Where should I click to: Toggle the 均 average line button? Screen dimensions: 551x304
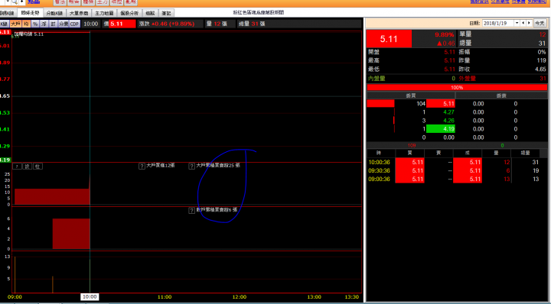[x=26, y=24]
